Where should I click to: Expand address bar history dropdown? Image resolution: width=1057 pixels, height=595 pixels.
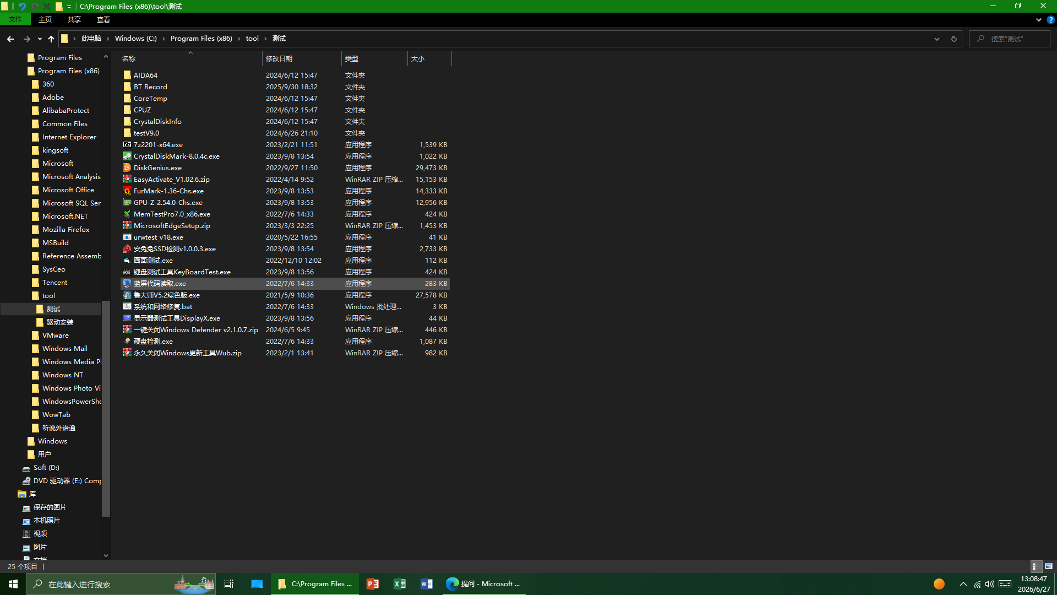[936, 39]
